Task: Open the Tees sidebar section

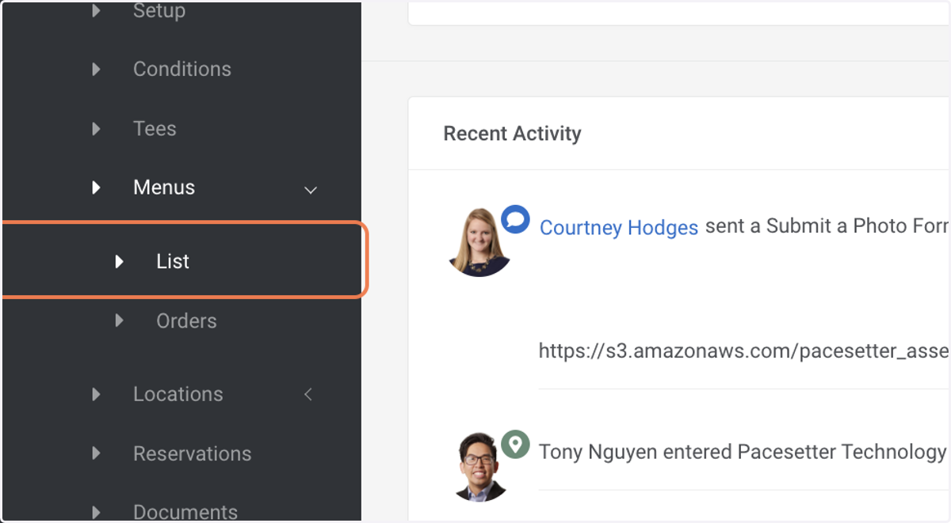Action: [x=154, y=128]
